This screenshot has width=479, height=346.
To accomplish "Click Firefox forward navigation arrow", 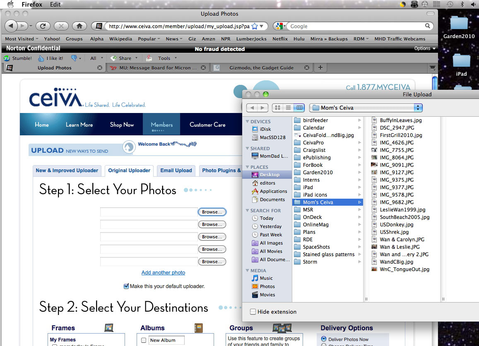I will click(22, 26).
